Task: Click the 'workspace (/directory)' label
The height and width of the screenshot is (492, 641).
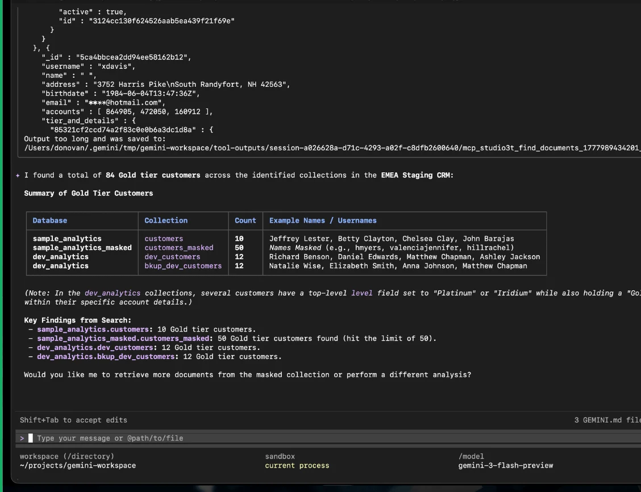Action: tap(67, 456)
